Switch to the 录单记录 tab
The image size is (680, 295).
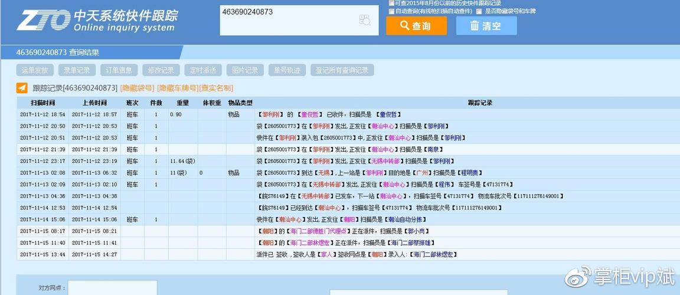click(x=77, y=70)
